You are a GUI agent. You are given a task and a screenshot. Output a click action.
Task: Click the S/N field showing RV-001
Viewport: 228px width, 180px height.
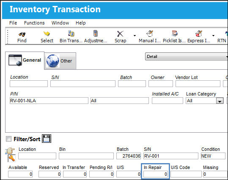pos(171,156)
